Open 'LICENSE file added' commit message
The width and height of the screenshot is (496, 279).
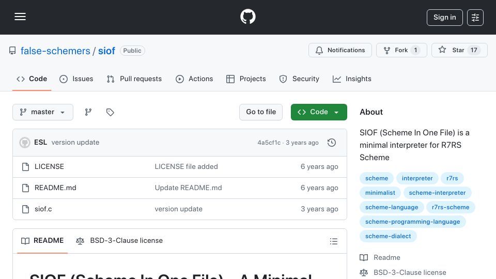pyautogui.click(x=186, y=167)
